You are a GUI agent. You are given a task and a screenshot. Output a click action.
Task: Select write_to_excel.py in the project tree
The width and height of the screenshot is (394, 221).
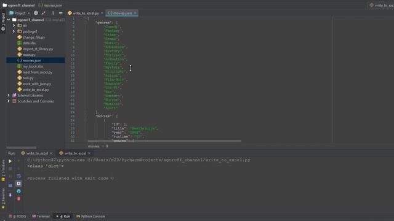point(36,90)
